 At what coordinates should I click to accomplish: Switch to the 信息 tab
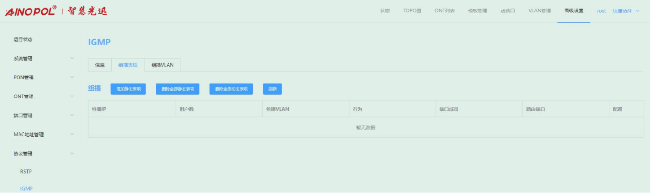[x=100, y=65]
